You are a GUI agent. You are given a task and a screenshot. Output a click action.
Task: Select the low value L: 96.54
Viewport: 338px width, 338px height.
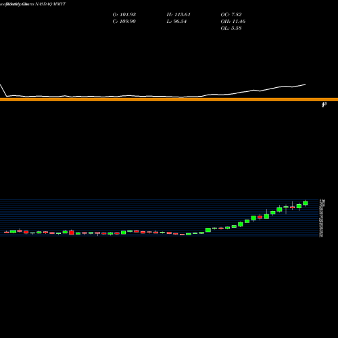pos(176,22)
